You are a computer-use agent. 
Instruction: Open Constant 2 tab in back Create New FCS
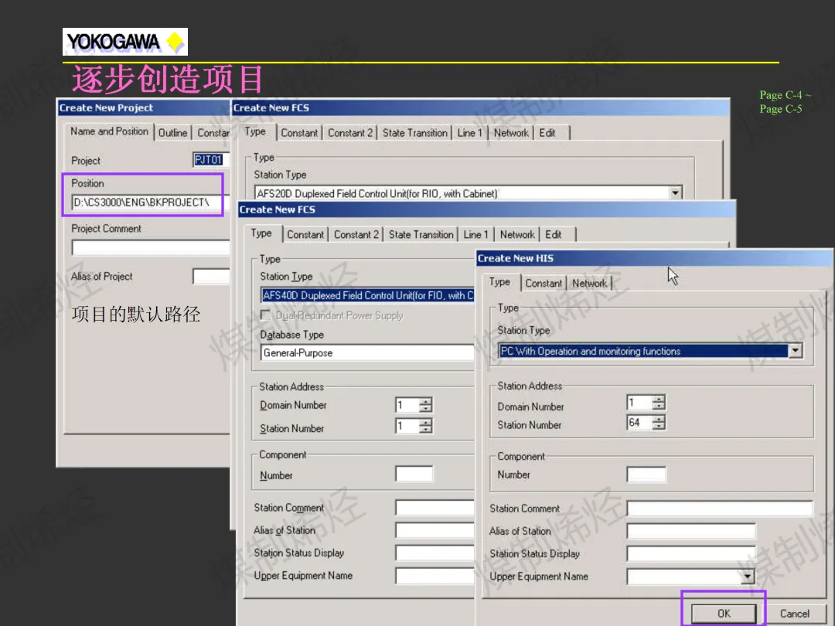(x=350, y=133)
